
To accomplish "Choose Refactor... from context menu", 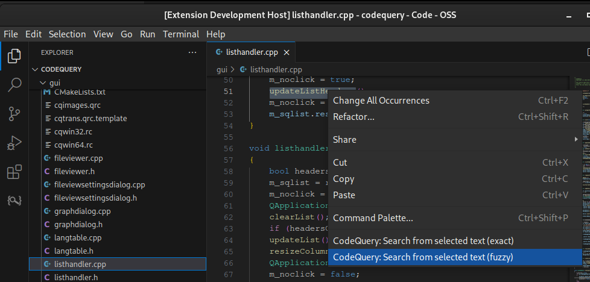I will click(x=454, y=117).
